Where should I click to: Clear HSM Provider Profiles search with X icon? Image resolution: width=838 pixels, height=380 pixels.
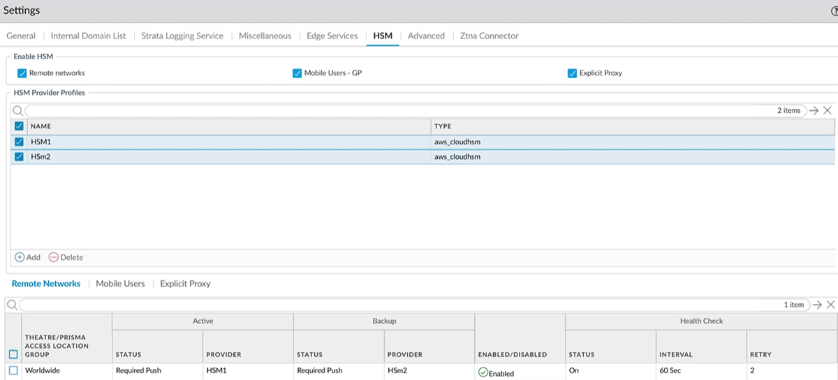tap(828, 111)
